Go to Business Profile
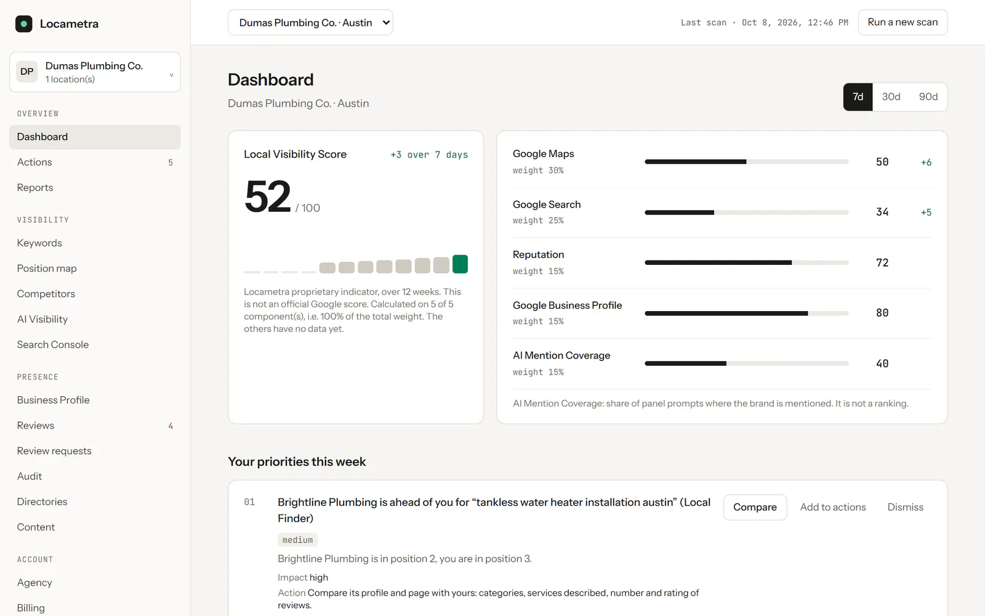The image size is (985, 616). pyautogui.click(x=95, y=400)
